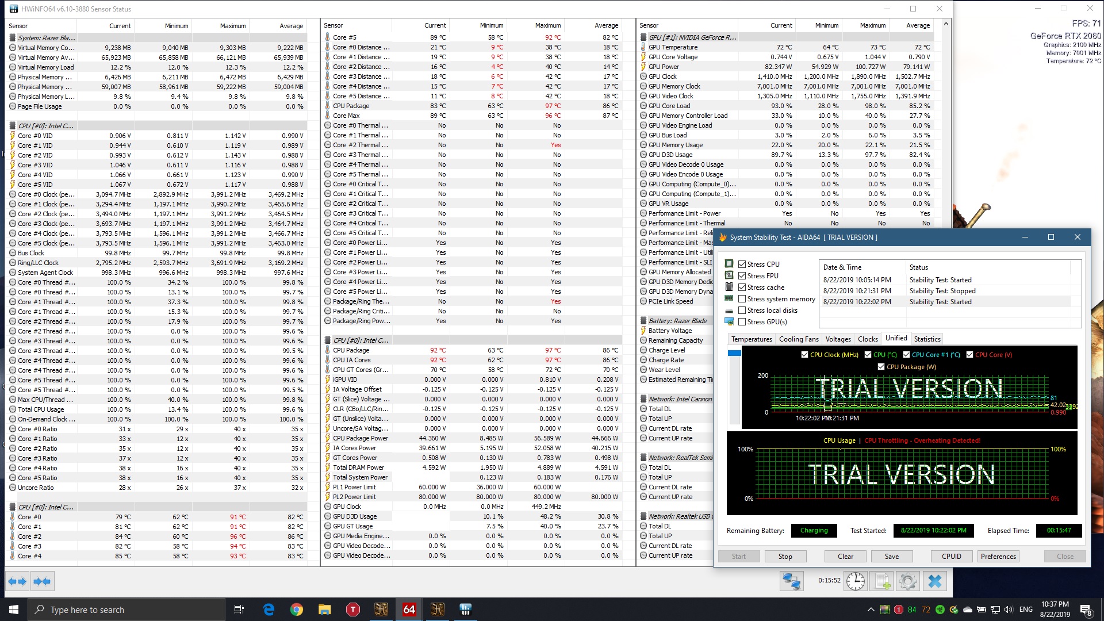Show hidden system tray icons chevron
This screenshot has width=1104, height=621.
pos(871,609)
